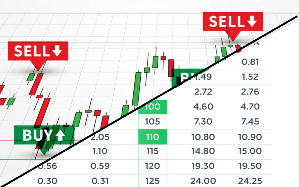Select the 105 strike price row
The width and height of the screenshot is (299, 187).
pyautogui.click(x=153, y=122)
